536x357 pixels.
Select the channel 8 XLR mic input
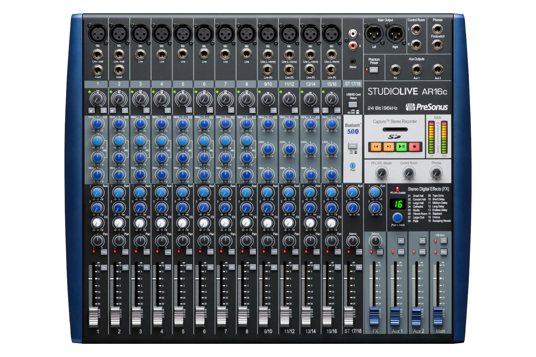pyautogui.click(x=247, y=34)
